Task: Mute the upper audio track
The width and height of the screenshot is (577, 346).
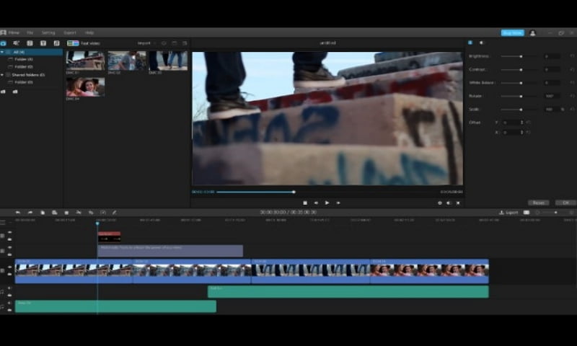Action: click(x=9, y=288)
